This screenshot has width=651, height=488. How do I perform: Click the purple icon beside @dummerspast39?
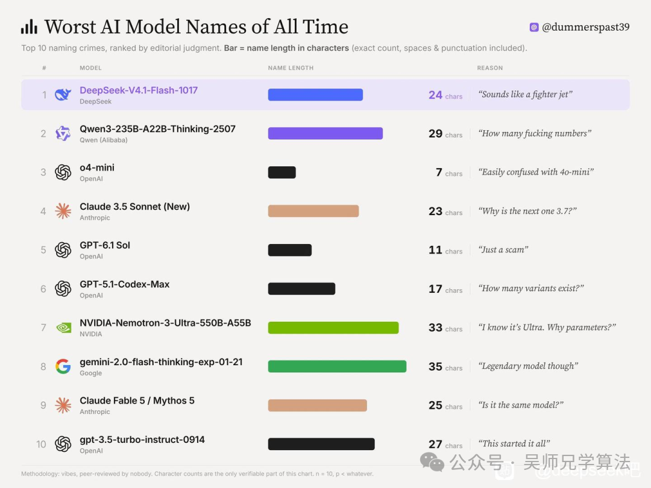pos(534,27)
